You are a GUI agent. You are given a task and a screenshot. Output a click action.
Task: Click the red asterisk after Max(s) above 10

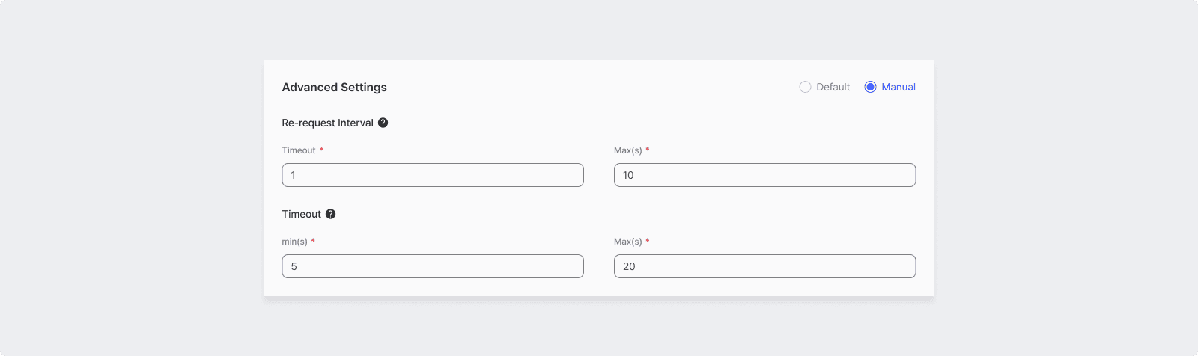click(x=648, y=150)
